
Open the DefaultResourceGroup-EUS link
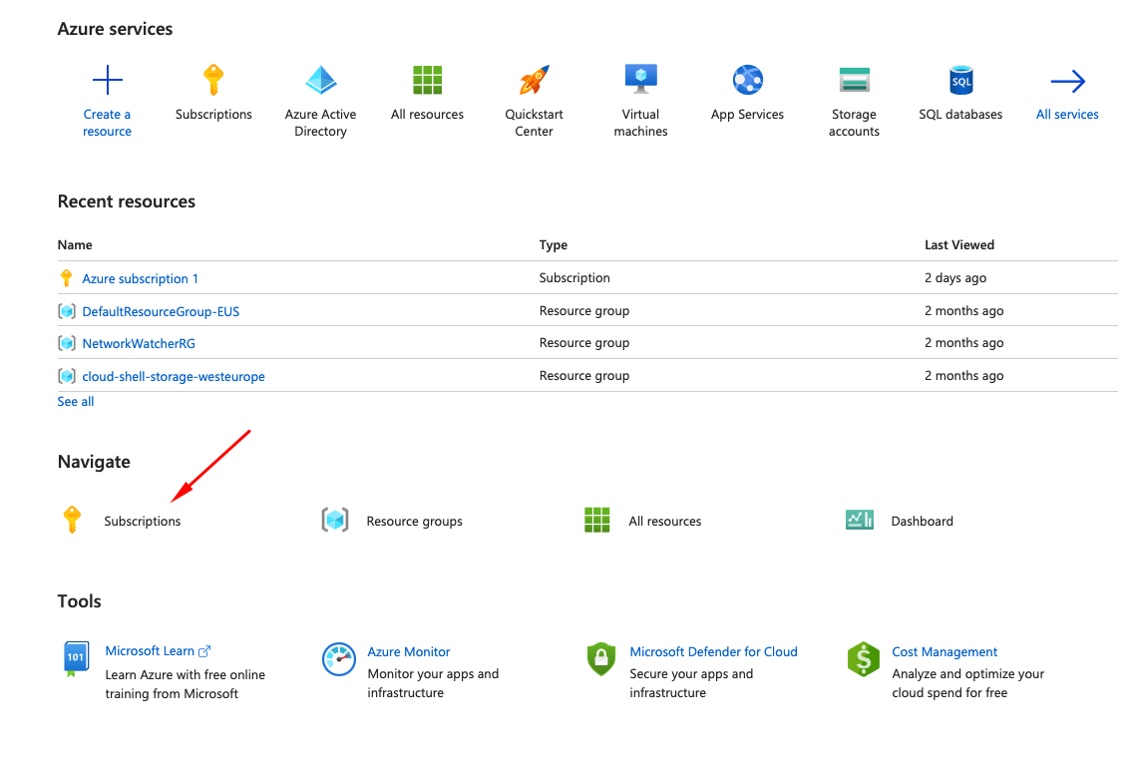[x=161, y=311]
